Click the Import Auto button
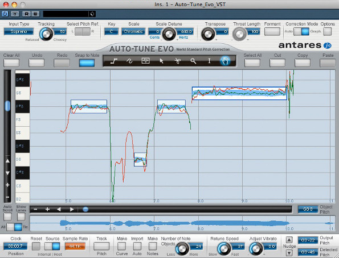 137,246
